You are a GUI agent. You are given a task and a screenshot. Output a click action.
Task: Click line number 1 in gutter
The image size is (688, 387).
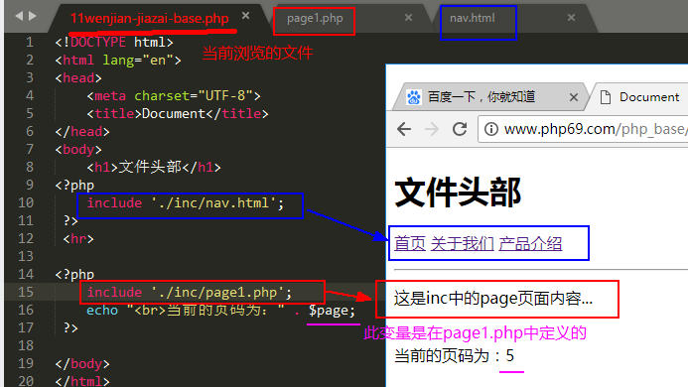click(30, 42)
